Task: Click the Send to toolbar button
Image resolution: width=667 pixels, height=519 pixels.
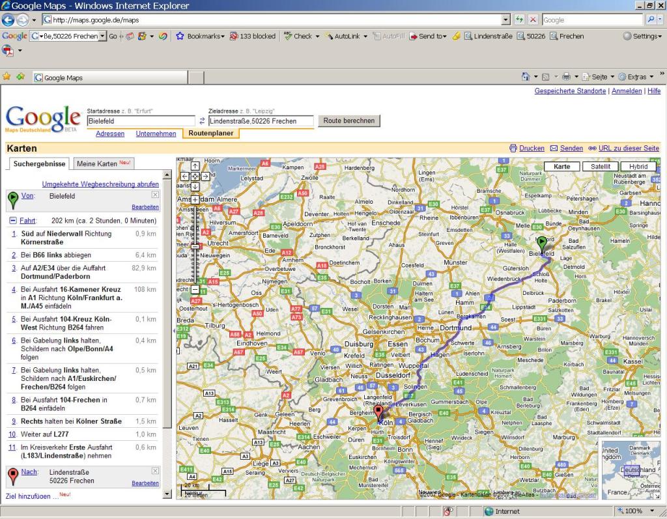Action: (428, 36)
